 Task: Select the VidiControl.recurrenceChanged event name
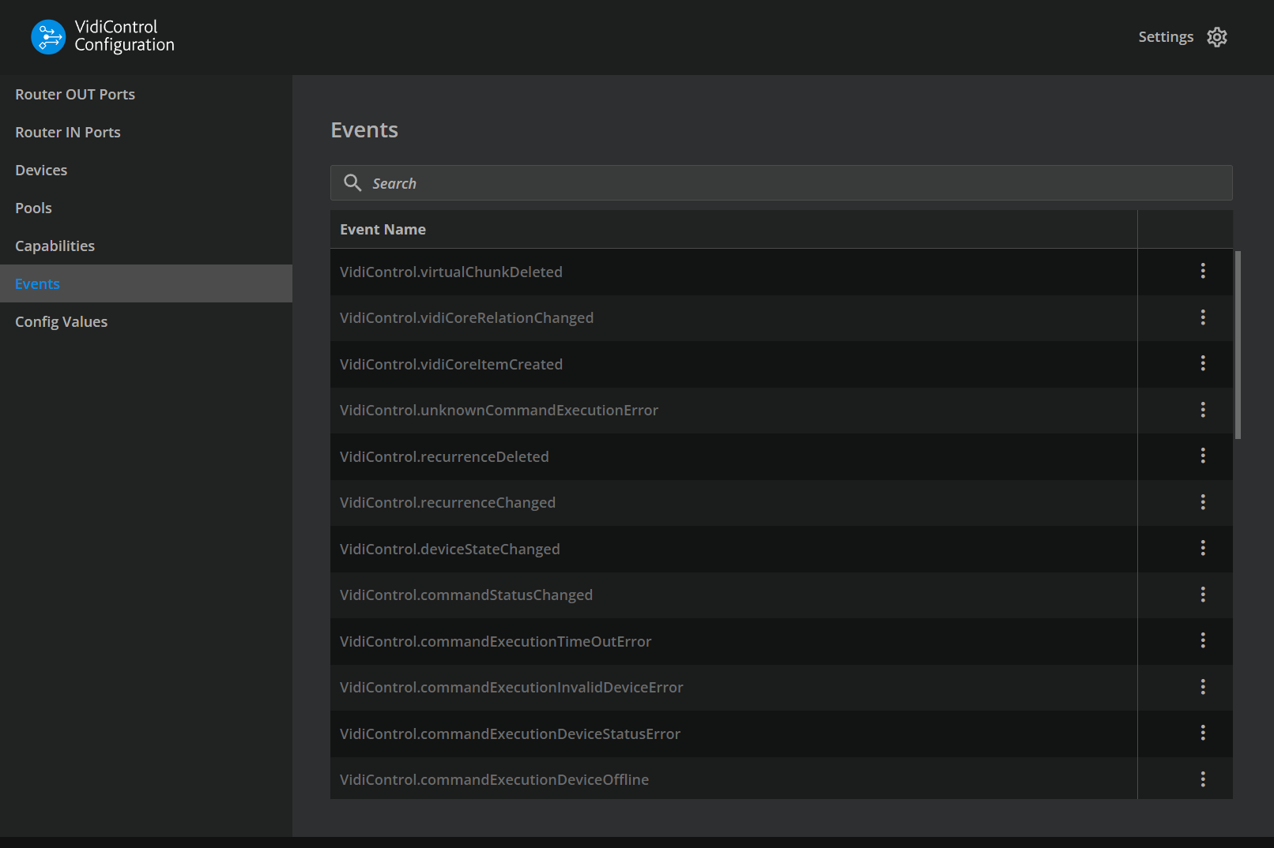pyautogui.click(x=447, y=502)
